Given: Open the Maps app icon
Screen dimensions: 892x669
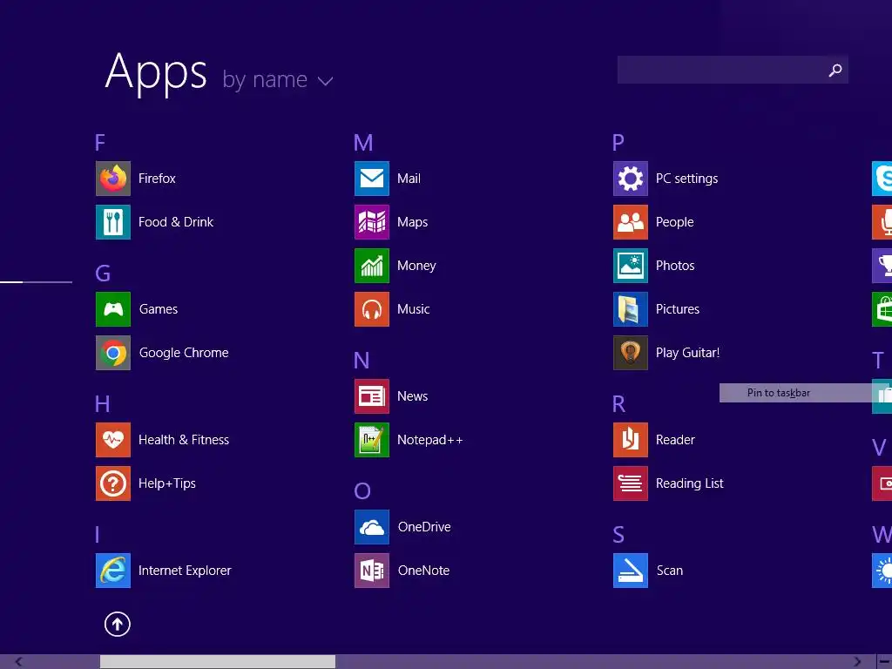Looking at the screenshot, I should coord(371,222).
